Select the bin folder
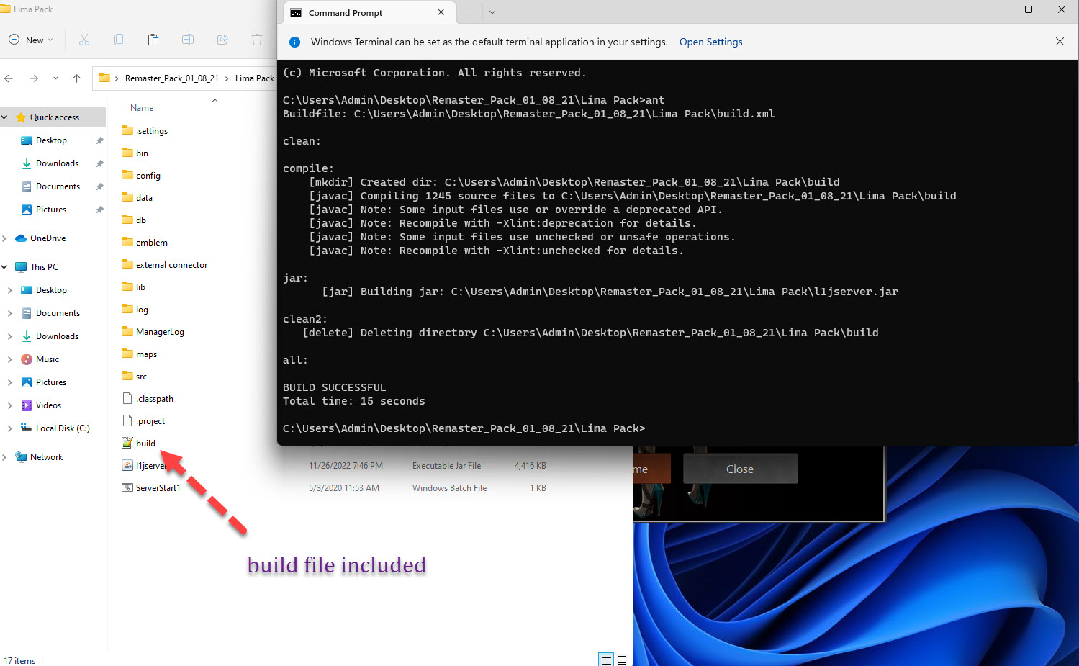The width and height of the screenshot is (1079, 666). [142, 153]
